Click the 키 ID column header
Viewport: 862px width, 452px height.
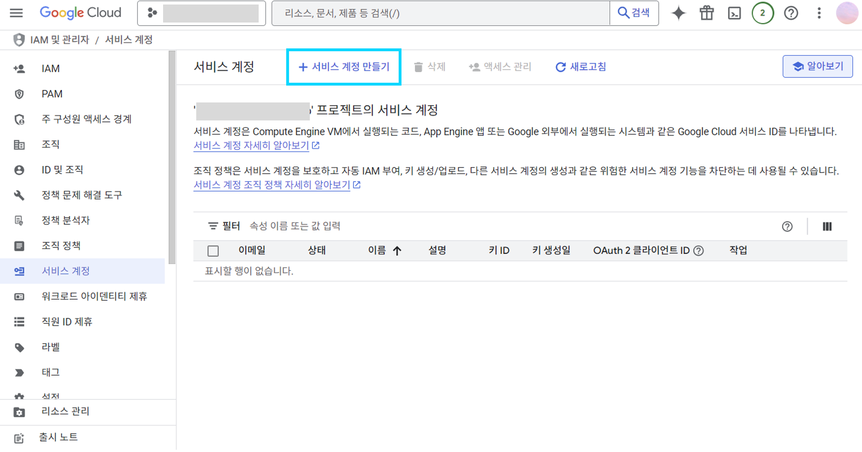pos(499,250)
